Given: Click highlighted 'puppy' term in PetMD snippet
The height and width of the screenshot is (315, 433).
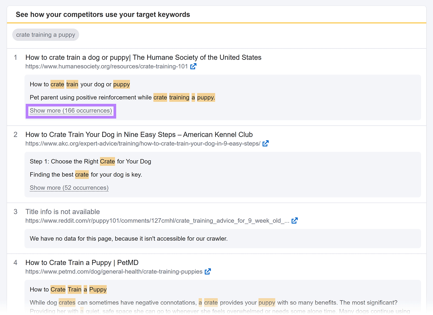Looking at the screenshot, I should 267,303.
